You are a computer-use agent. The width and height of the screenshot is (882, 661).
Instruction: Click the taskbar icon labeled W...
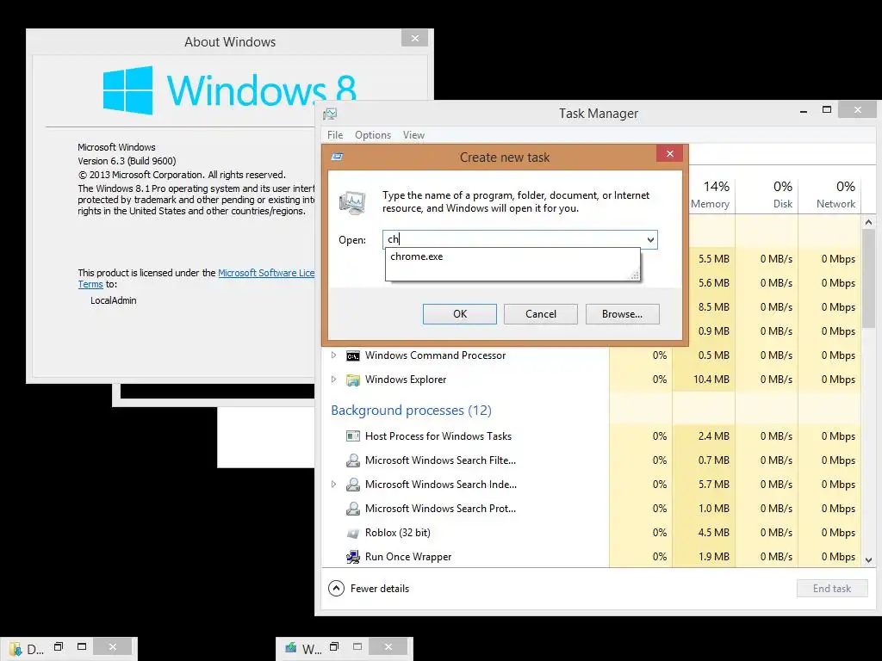click(291, 648)
